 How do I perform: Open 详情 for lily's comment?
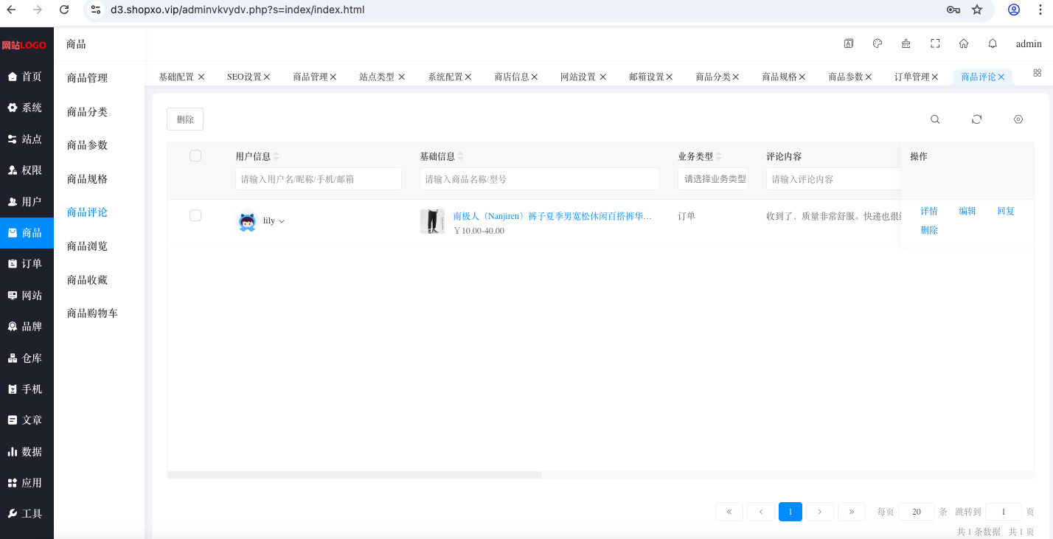click(x=929, y=211)
